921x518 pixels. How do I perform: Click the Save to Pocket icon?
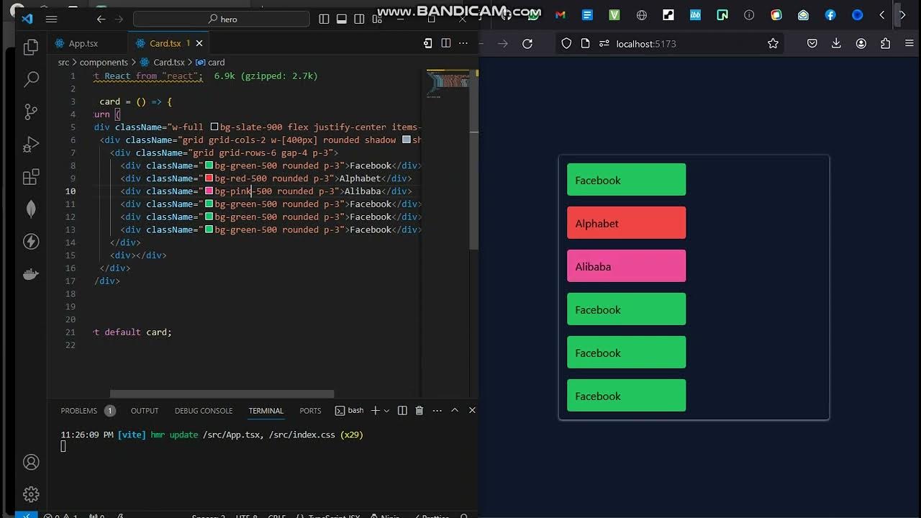[812, 44]
